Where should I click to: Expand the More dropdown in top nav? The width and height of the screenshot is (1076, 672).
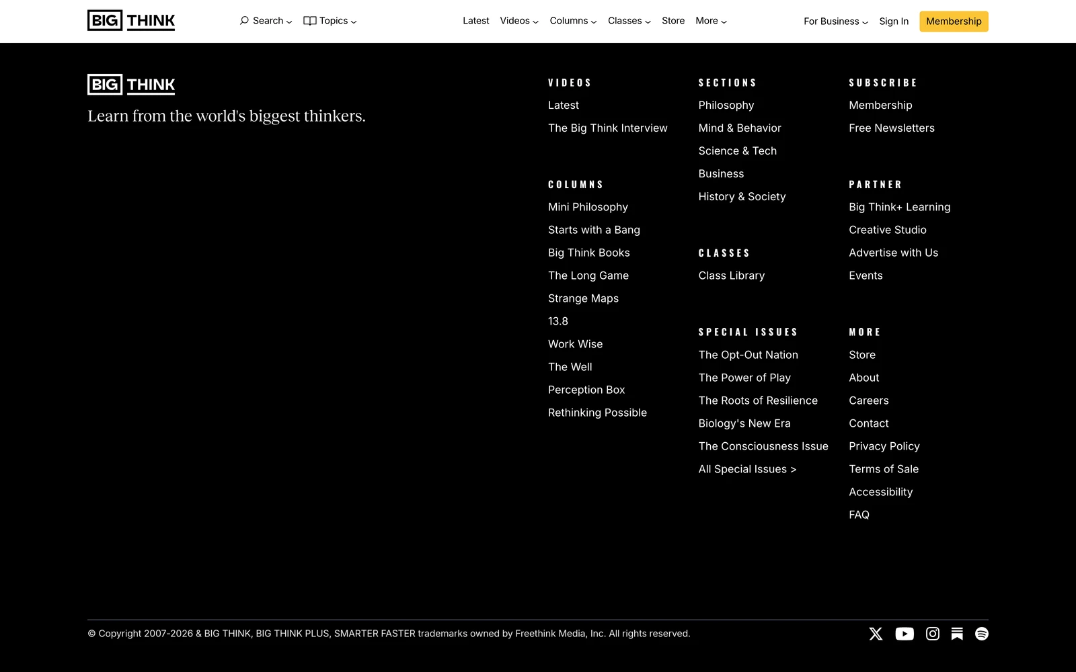pyautogui.click(x=712, y=21)
